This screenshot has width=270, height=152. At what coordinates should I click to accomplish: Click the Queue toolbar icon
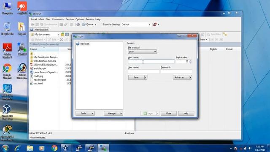[84, 24]
